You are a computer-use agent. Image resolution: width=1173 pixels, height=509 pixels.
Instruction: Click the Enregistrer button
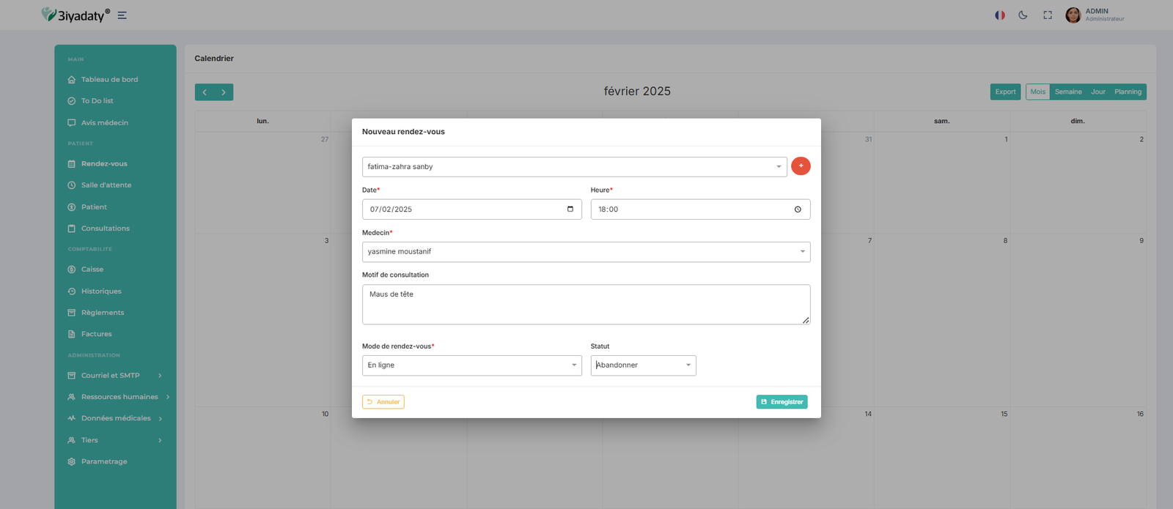click(782, 402)
